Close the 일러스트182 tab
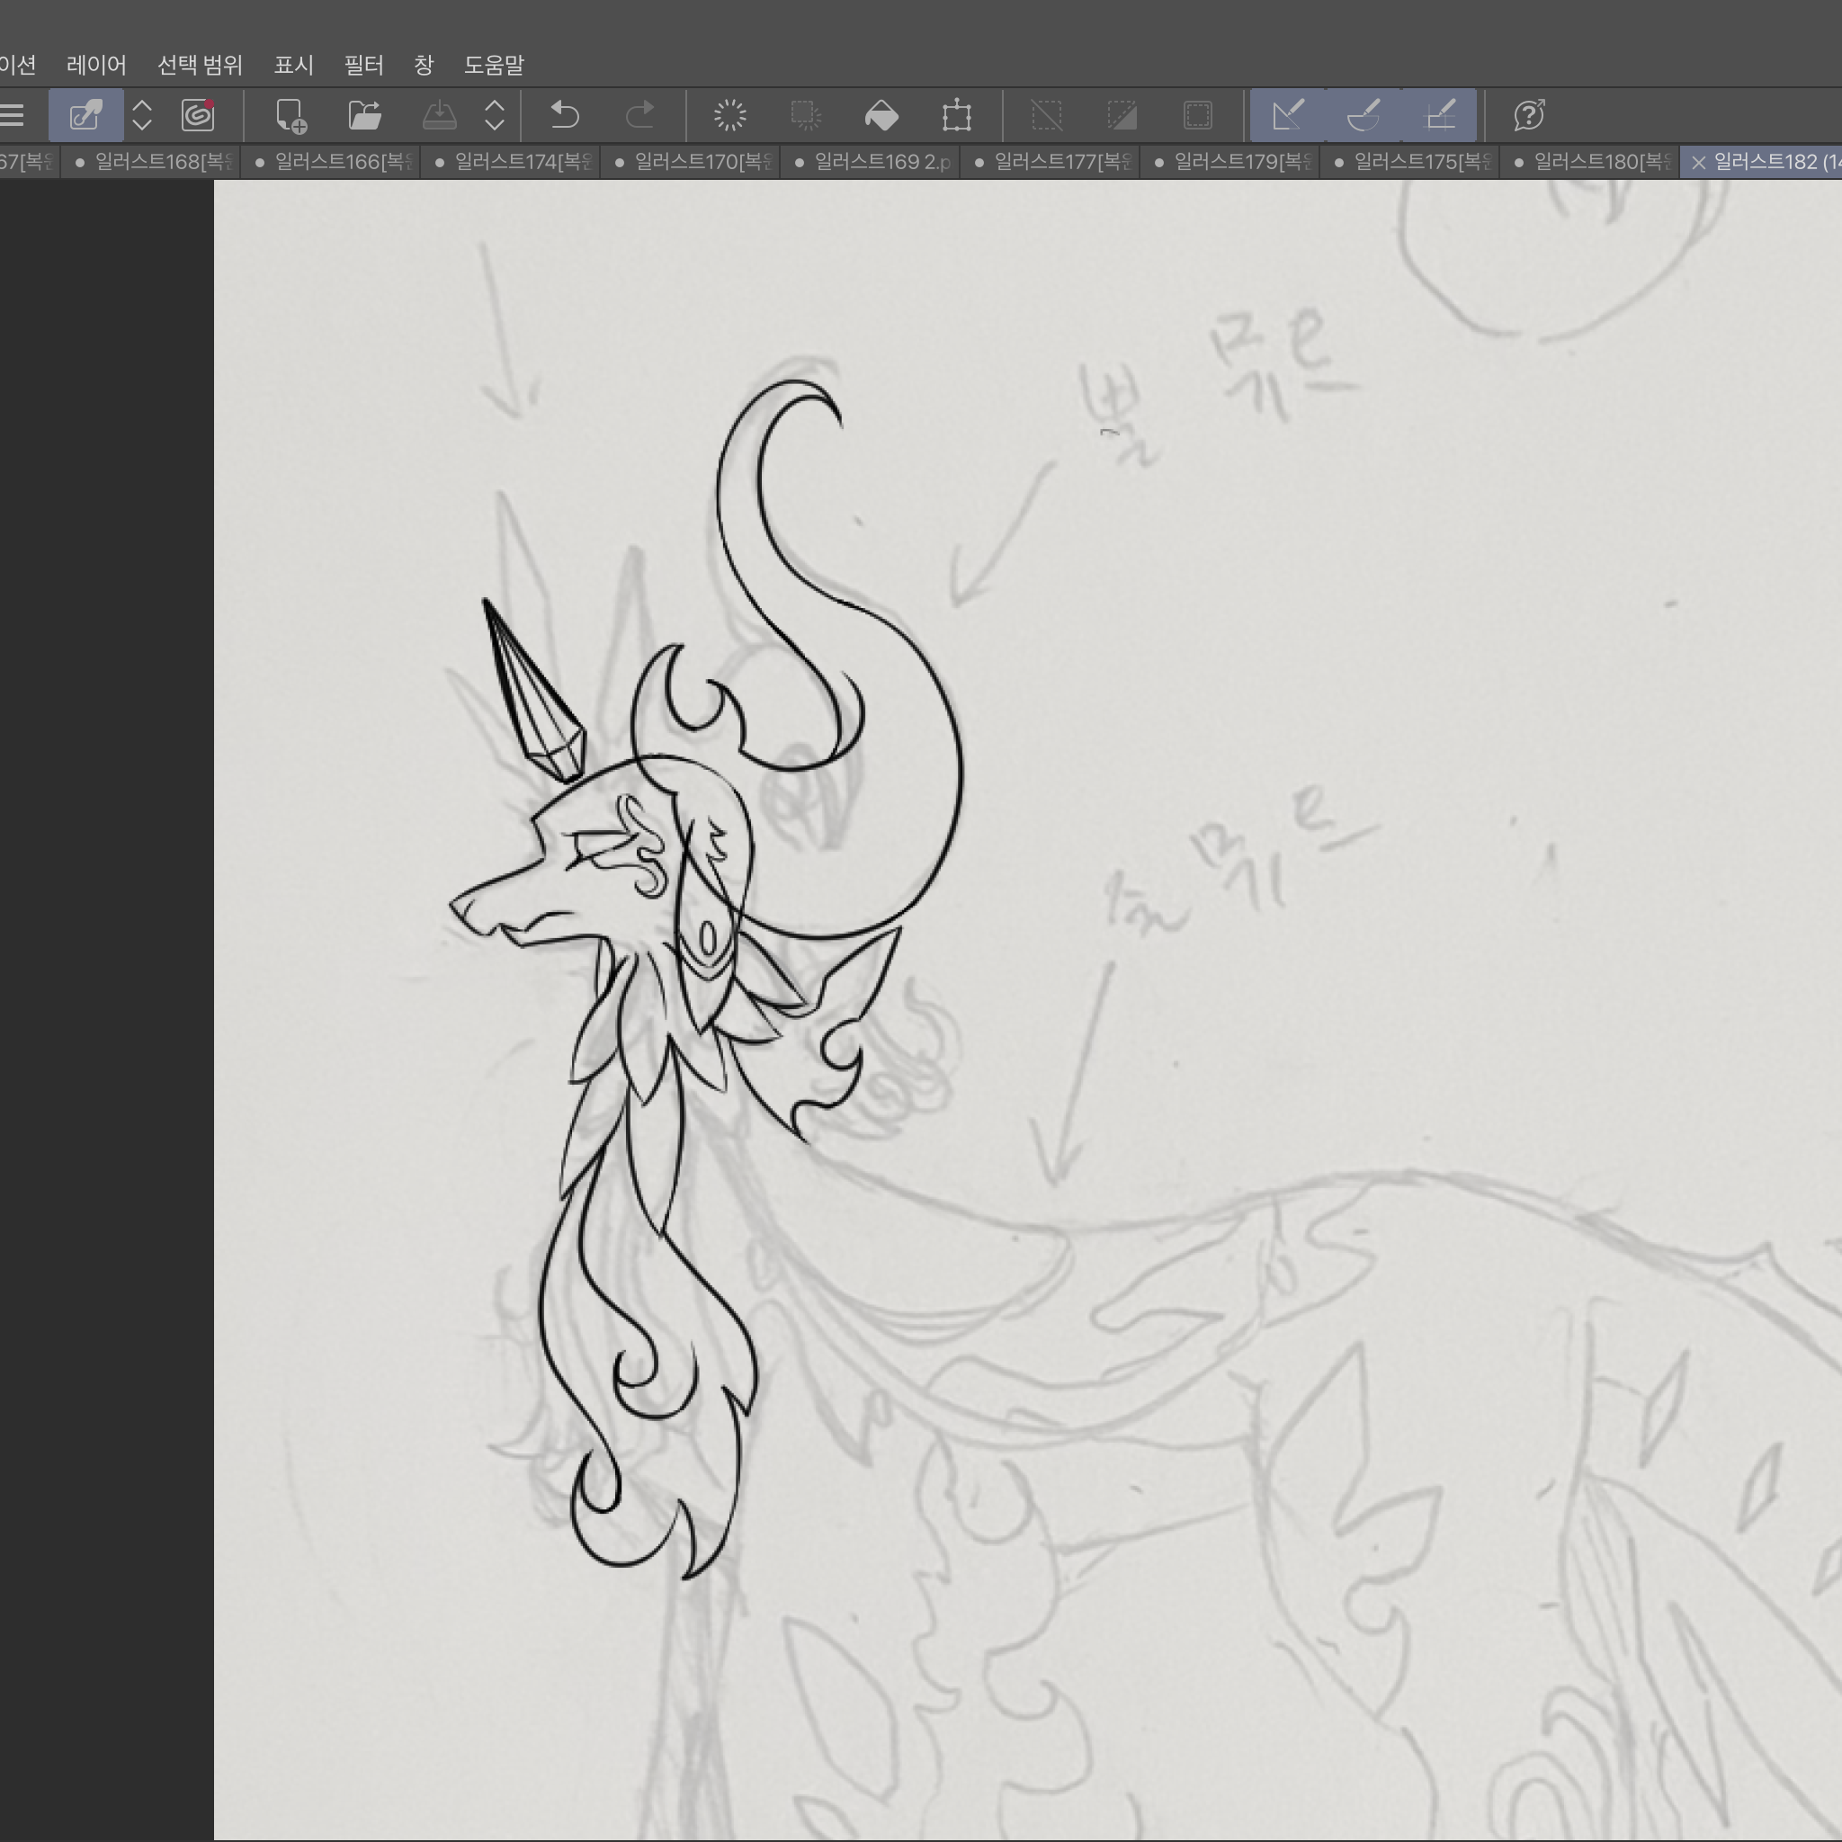Viewport: 1842px width, 1842px height. tap(1698, 163)
